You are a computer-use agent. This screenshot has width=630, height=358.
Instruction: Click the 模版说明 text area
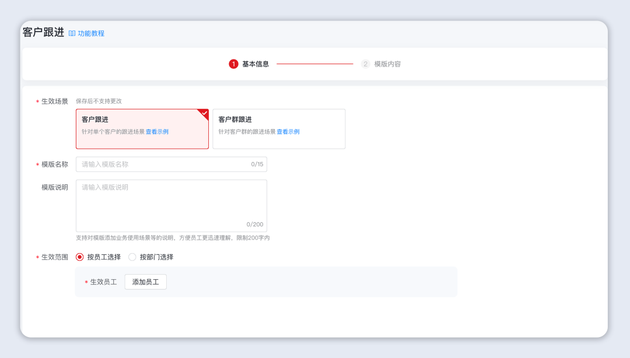click(x=171, y=201)
